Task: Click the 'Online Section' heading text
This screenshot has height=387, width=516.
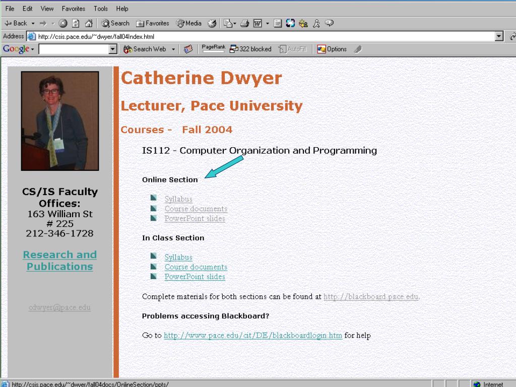Action: coord(170,180)
